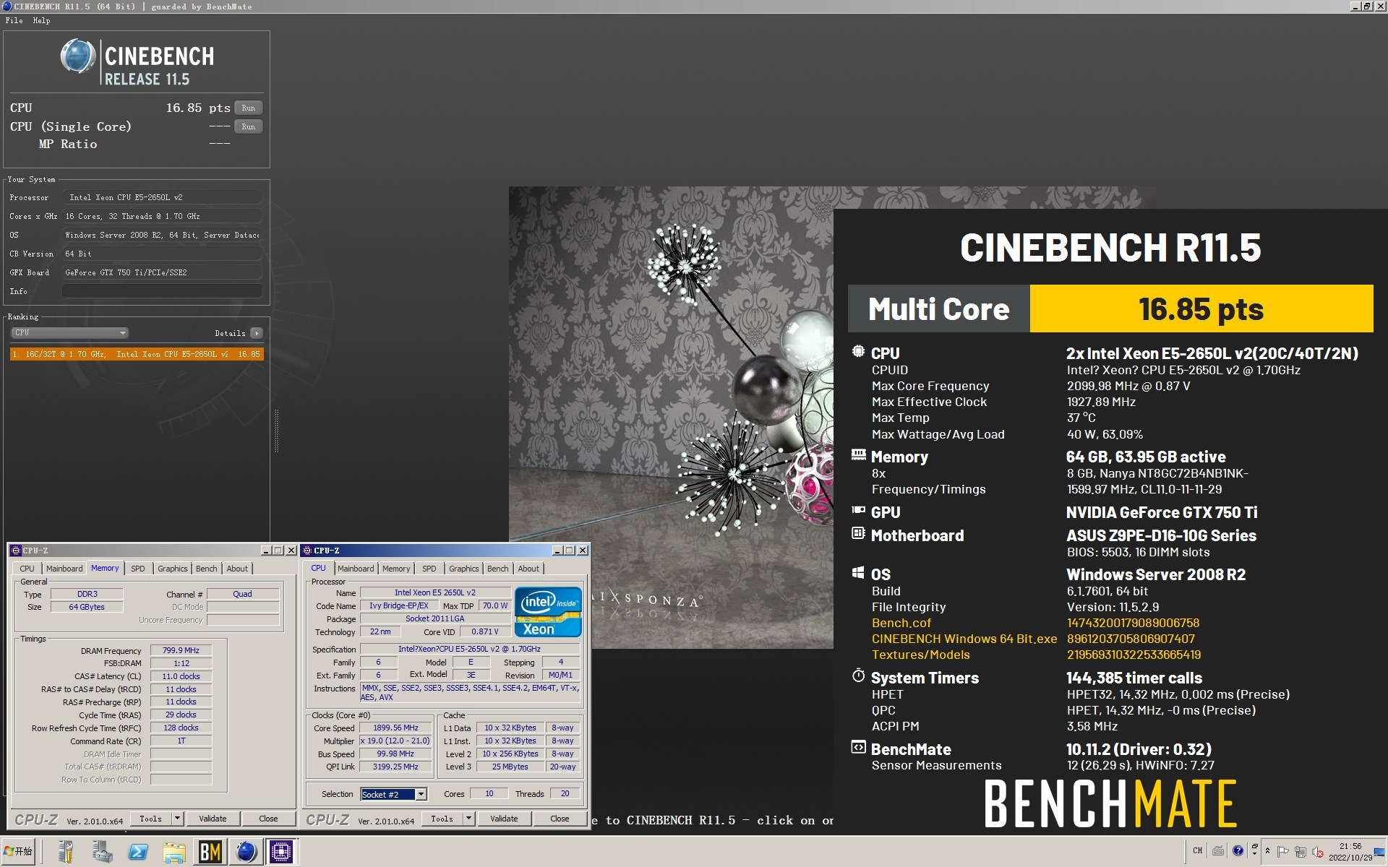1388x867 pixels.
Task: Run the CPU multi-core benchmark
Action: pyautogui.click(x=248, y=108)
